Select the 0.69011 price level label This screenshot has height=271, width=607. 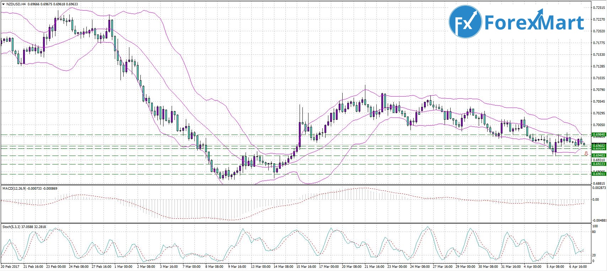(x=599, y=174)
